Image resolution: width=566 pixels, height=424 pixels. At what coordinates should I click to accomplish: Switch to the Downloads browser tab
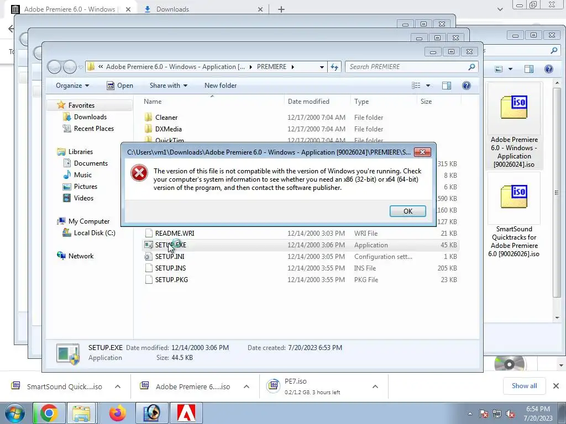[204, 9]
